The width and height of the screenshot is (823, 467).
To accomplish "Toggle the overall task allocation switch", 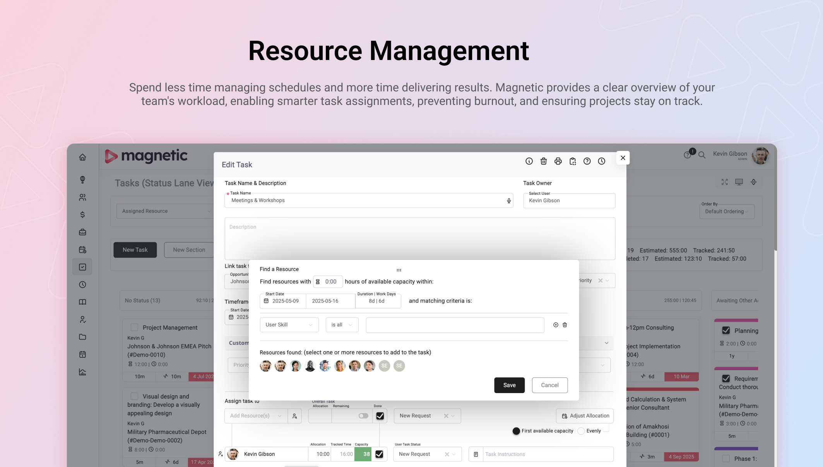I will tap(363, 416).
